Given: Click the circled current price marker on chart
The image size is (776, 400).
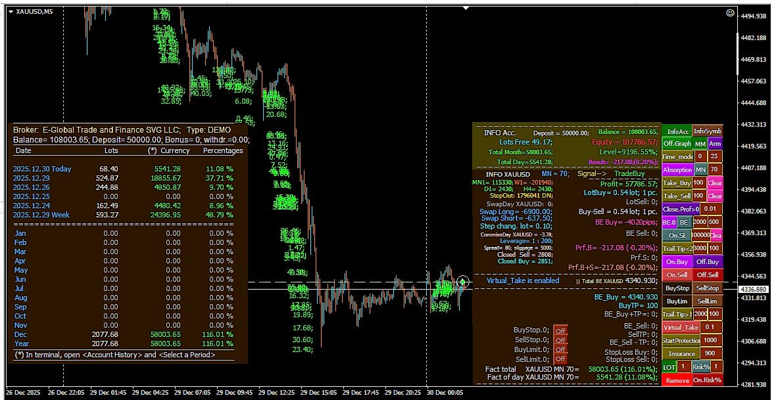Looking at the screenshot, I should point(463,282).
